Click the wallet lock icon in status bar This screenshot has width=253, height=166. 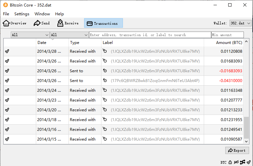click(x=230, y=162)
